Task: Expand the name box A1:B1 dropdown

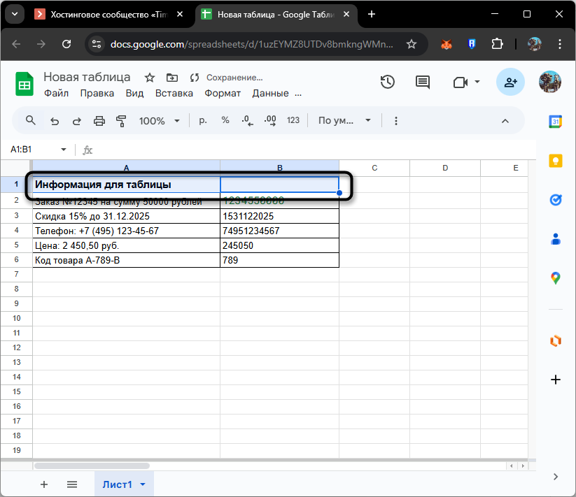Action: (64, 150)
